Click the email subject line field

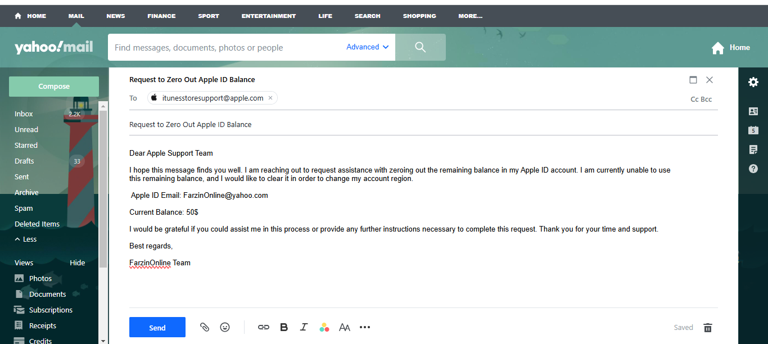click(x=423, y=124)
